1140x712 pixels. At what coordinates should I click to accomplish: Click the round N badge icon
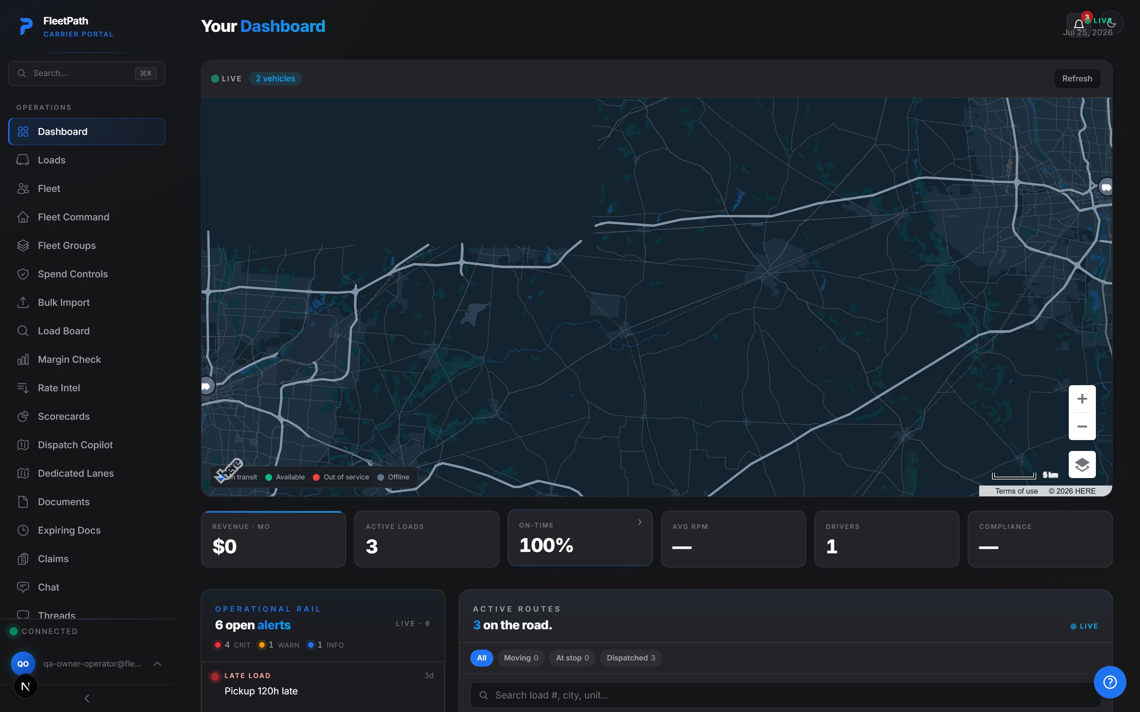pyautogui.click(x=25, y=687)
